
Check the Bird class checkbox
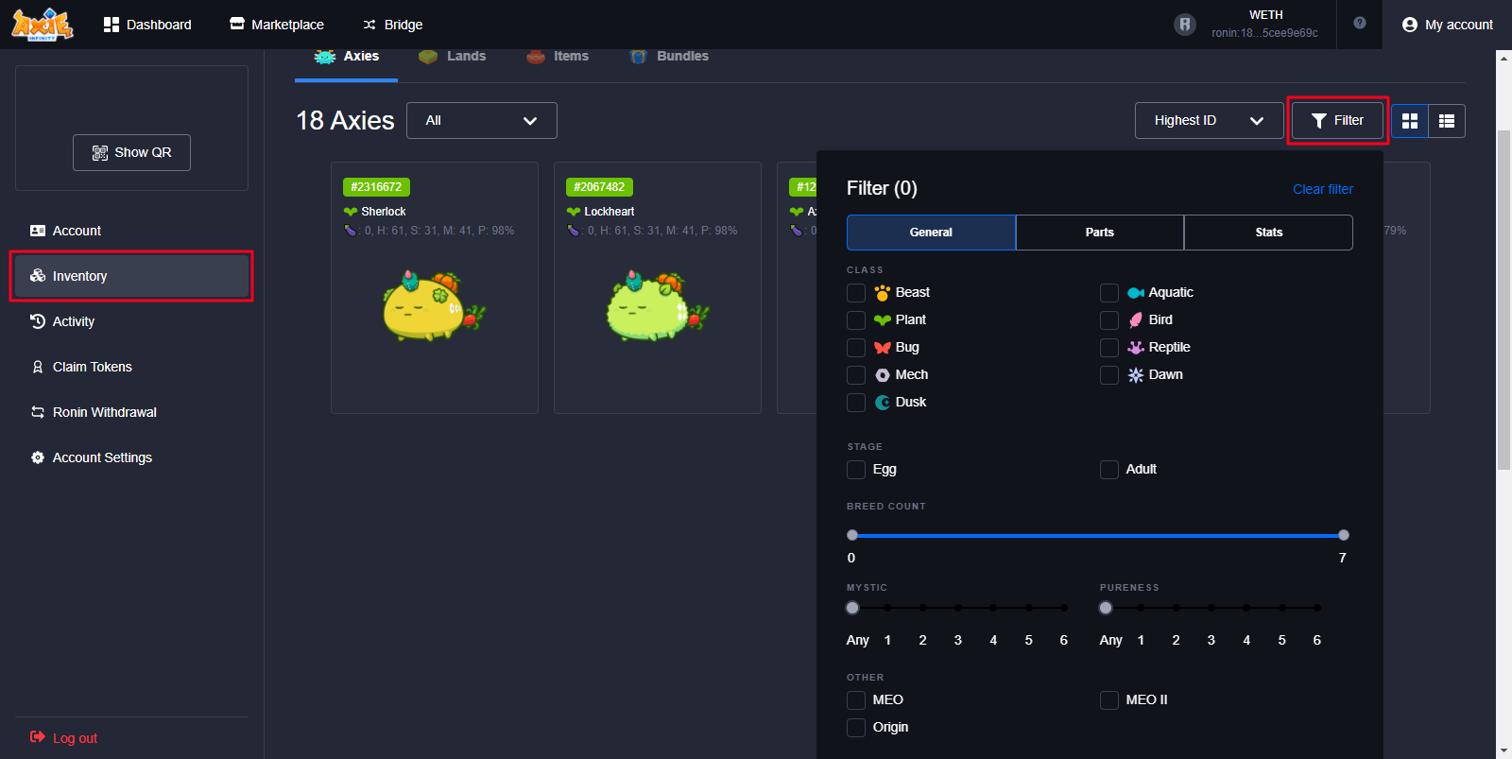tap(1109, 320)
